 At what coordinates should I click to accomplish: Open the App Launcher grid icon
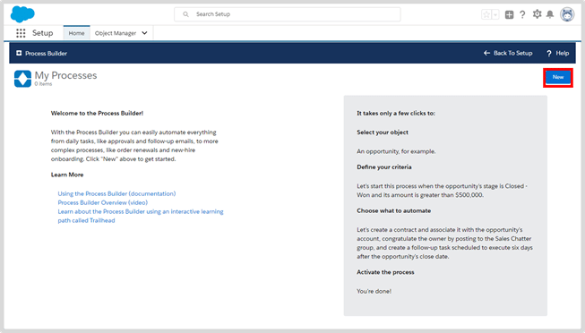click(x=21, y=33)
